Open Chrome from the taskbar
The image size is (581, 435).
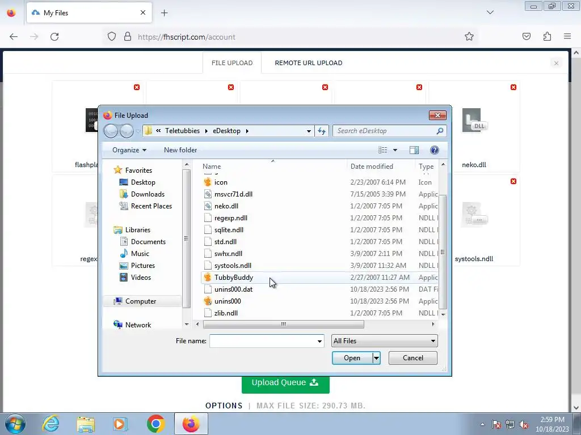click(x=155, y=424)
